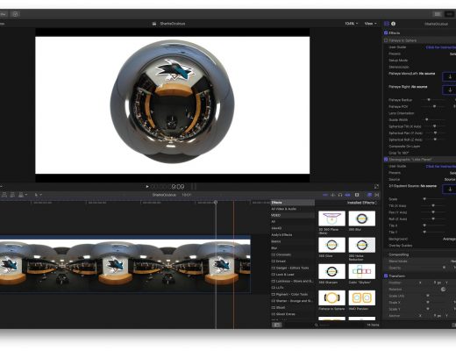Select the C2 Pigment - Color Tools category

pos(289,294)
